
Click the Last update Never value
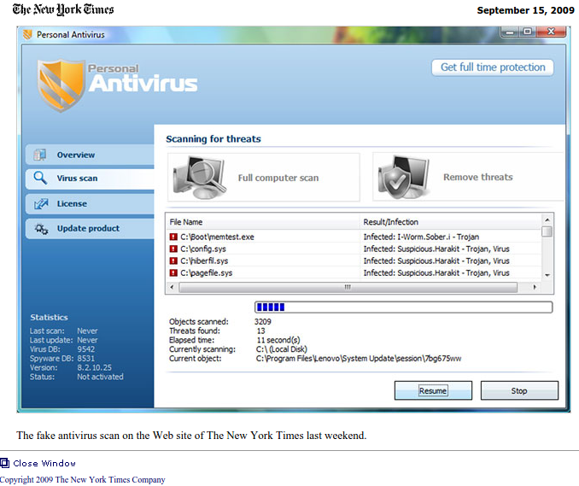click(87, 340)
